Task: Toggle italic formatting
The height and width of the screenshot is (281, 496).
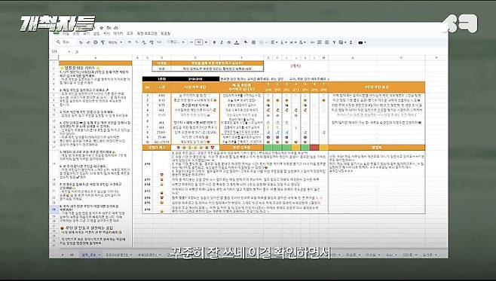Action: tap(222, 42)
